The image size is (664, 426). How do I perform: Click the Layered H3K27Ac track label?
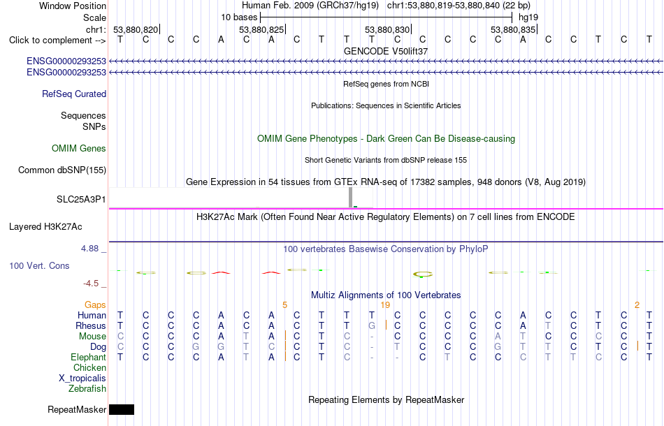click(45, 227)
